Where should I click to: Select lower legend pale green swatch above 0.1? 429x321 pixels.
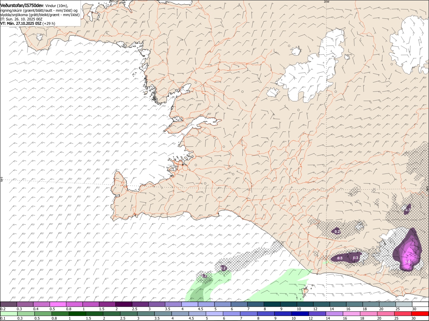point(9,314)
